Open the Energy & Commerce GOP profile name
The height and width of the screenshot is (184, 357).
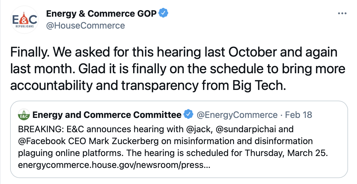(x=101, y=14)
